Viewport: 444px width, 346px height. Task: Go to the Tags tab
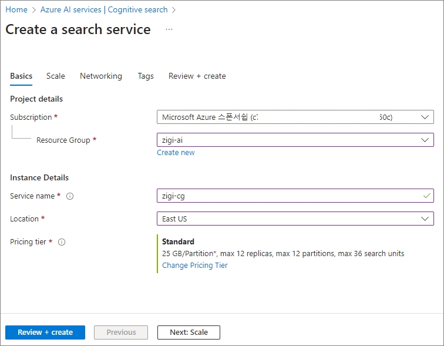pos(146,76)
